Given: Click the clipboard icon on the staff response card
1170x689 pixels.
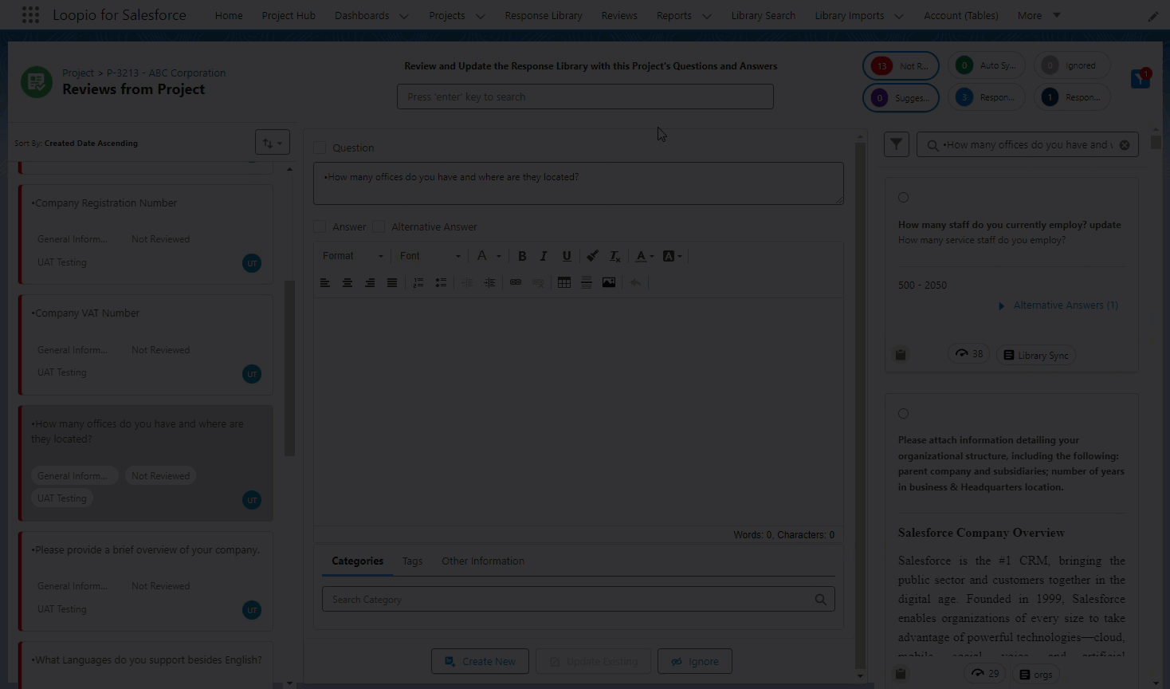Looking at the screenshot, I should coord(901,355).
